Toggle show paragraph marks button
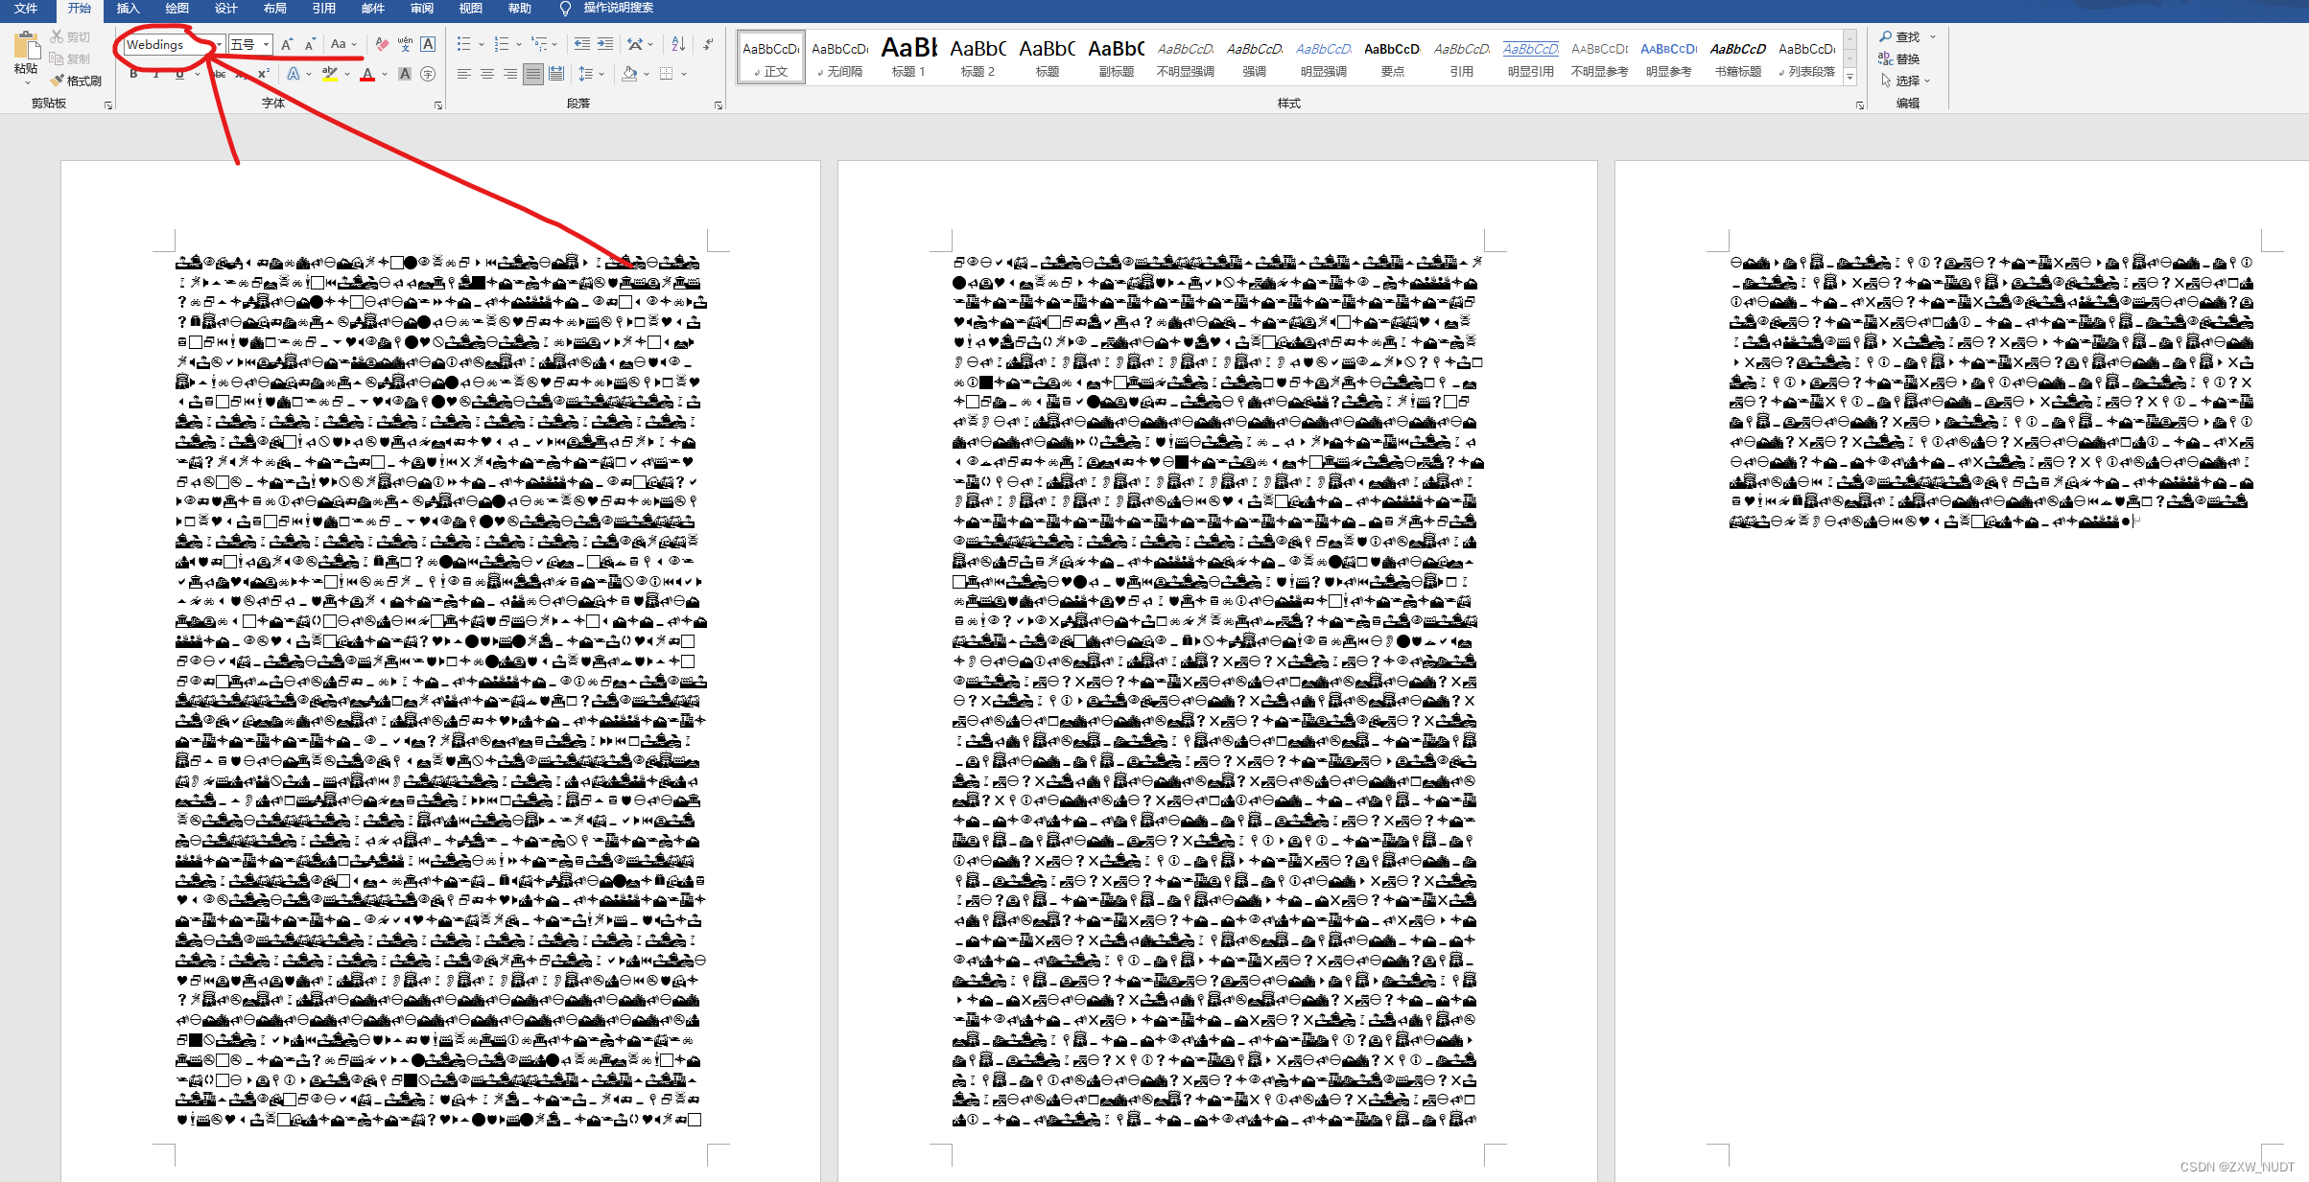Screen dimensions: 2309x1182 pyautogui.click(x=708, y=44)
